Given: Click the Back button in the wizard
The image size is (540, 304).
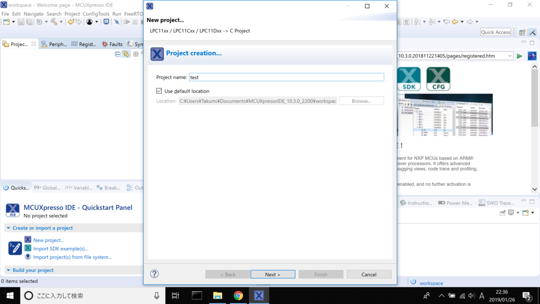Looking at the screenshot, I should tap(228, 274).
